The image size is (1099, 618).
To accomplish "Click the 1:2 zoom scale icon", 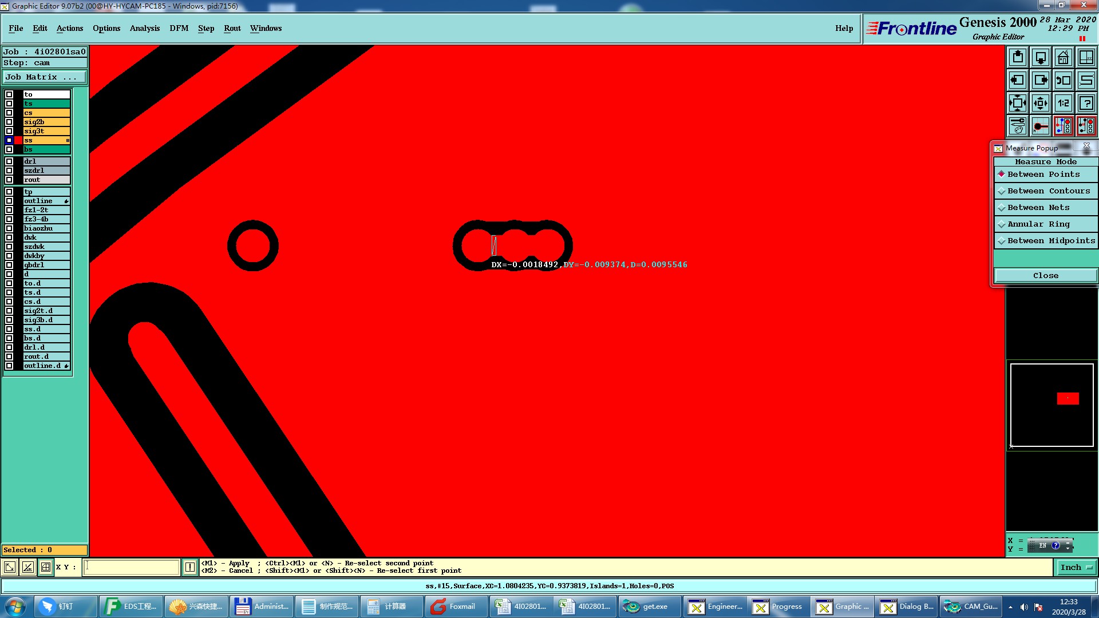I will tap(1063, 103).
